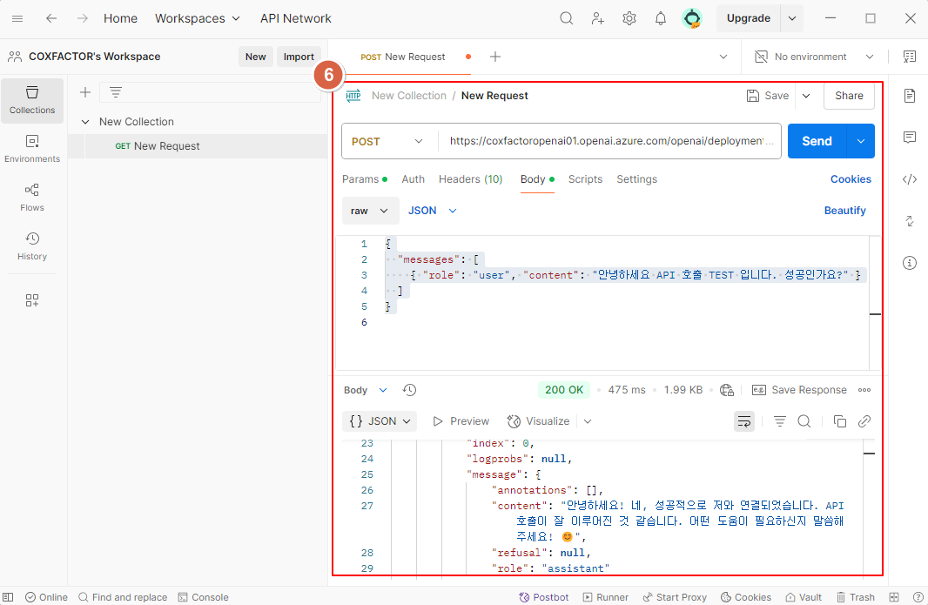Switch to the Headers (10) tab
The width and height of the screenshot is (928, 605).
pos(470,179)
